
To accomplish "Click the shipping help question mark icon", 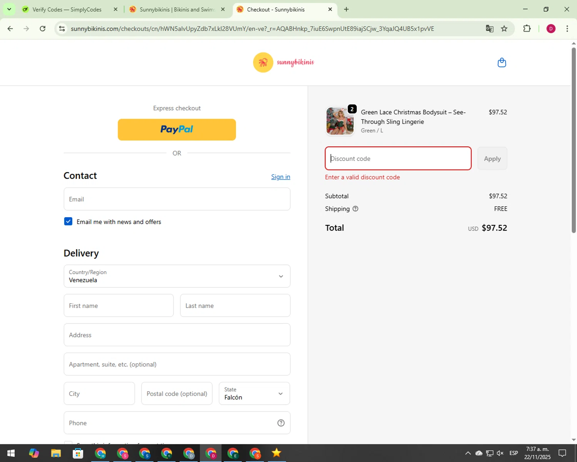I will click(355, 209).
